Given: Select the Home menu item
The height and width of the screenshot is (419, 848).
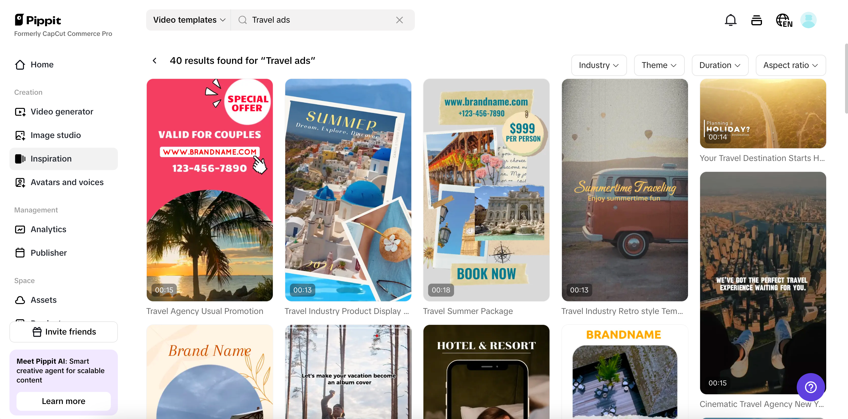Looking at the screenshot, I should [42, 65].
